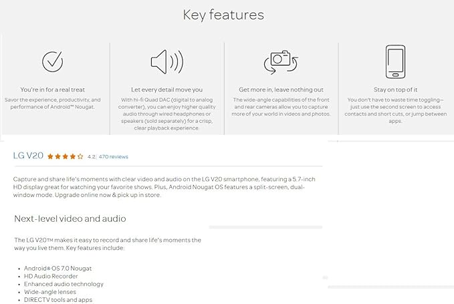The width and height of the screenshot is (454, 304).
Task: Click the Key features heading
Action: click(223, 15)
